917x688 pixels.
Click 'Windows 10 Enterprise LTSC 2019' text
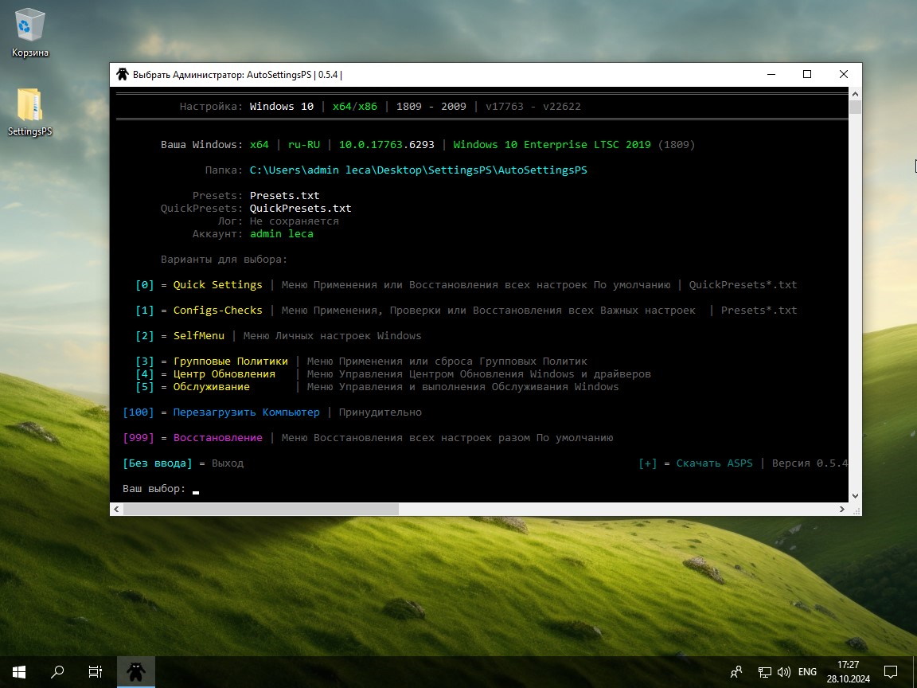pos(552,144)
